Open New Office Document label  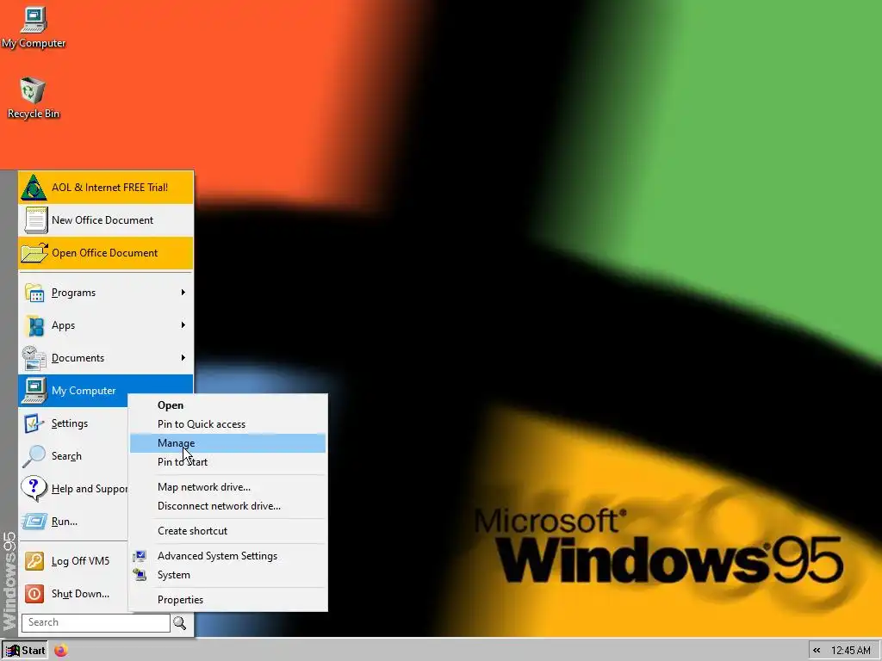102,220
